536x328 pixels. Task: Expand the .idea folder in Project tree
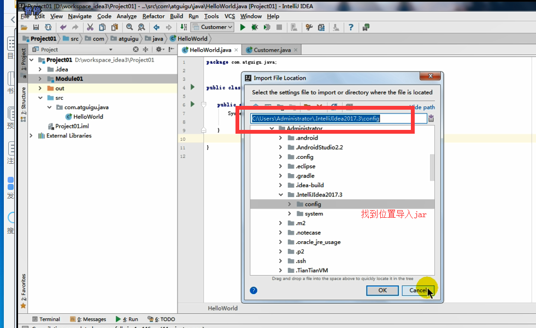coord(40,69)
